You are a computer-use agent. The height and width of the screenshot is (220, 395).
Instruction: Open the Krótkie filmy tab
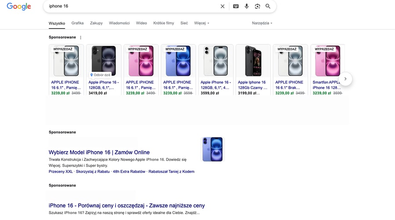164,23
